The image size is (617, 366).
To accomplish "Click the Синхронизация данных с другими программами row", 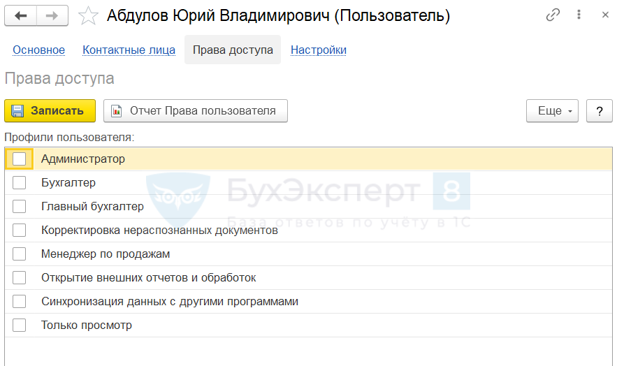I will click(170, 302).
